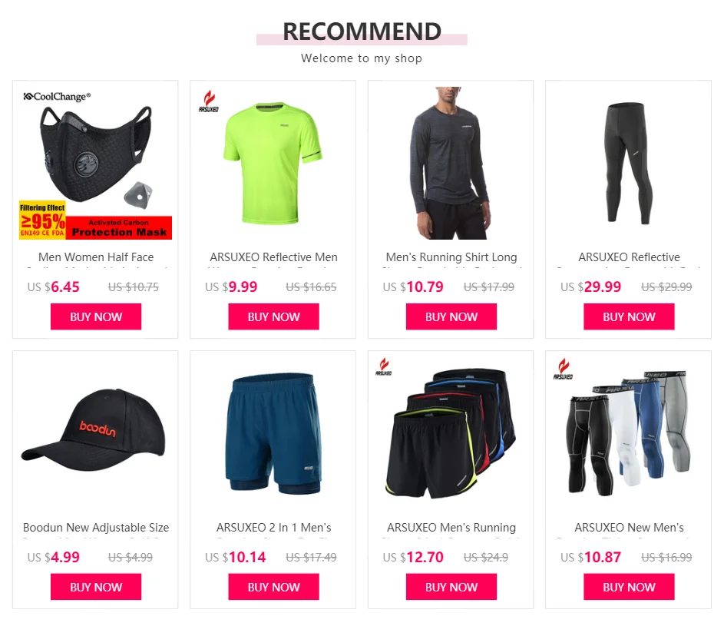724x626 pixels.
Task: Buy the $10.14 ARSUXEO 2 In 1 shorts
Action: click(274, 587)
